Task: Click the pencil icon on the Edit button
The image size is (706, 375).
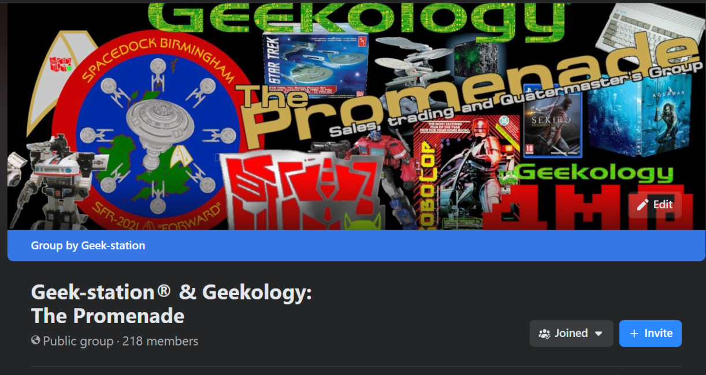Action: 642,205
